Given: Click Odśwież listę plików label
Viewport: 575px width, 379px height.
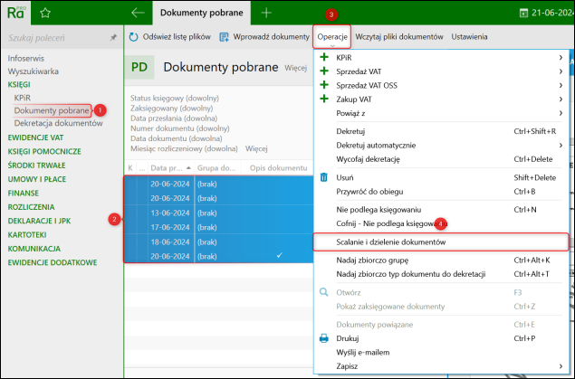Looking at the screenshot, I should (x=177, y=36).
